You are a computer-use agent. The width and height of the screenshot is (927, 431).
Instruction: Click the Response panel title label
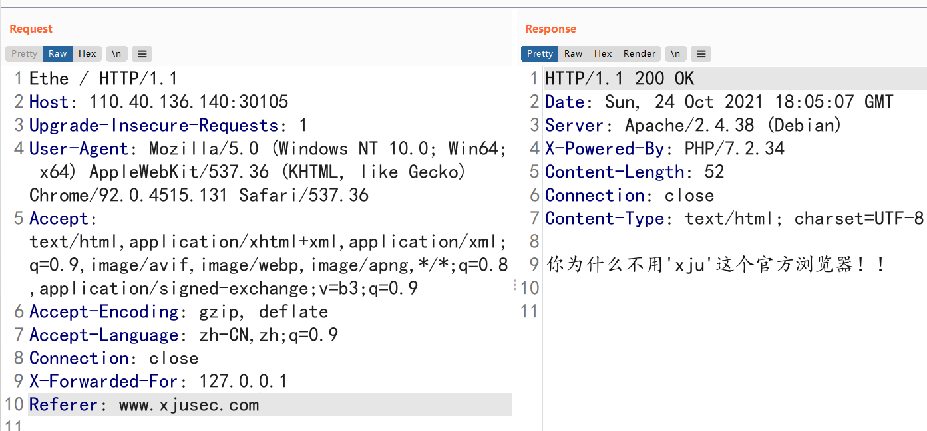tap(550, 29)
